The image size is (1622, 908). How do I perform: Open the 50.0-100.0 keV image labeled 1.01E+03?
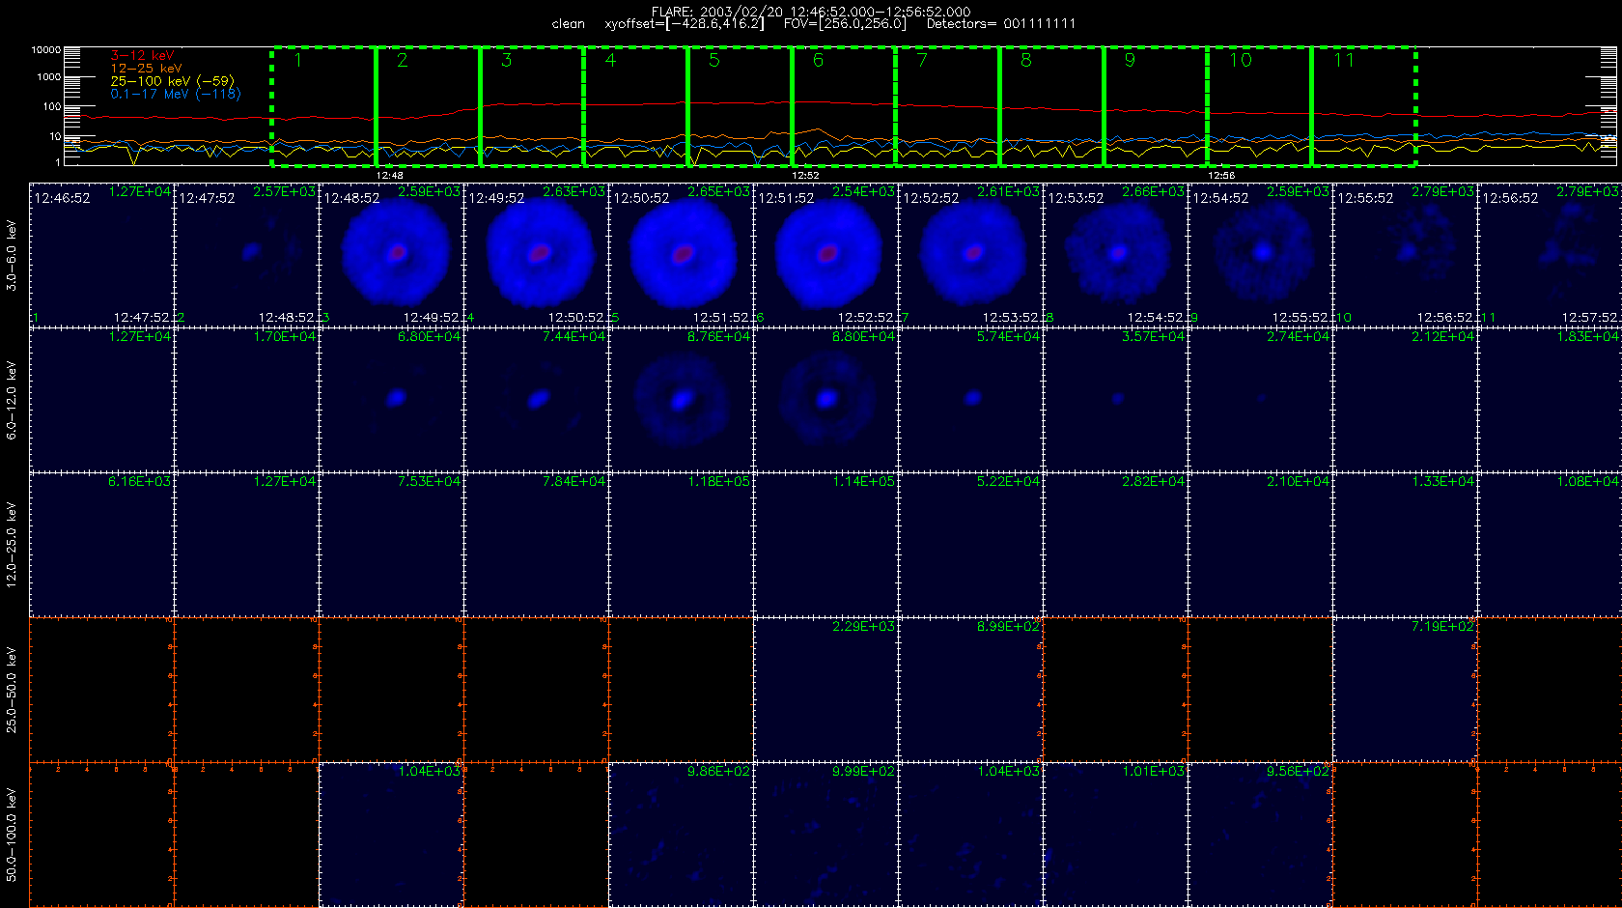point(1116,835)
